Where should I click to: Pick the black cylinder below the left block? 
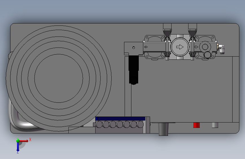(x=134, y=70)
